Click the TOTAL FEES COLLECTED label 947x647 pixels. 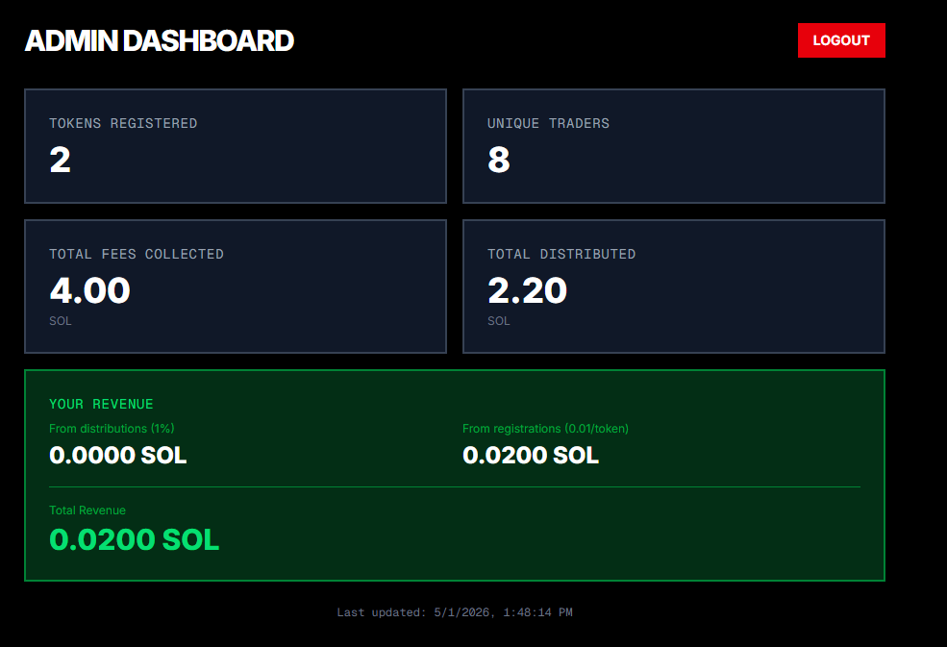click(x=137, y=255)
